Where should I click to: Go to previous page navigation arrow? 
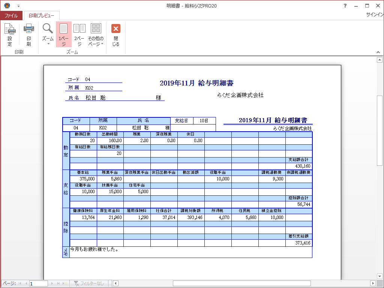[x=26, y=283]
